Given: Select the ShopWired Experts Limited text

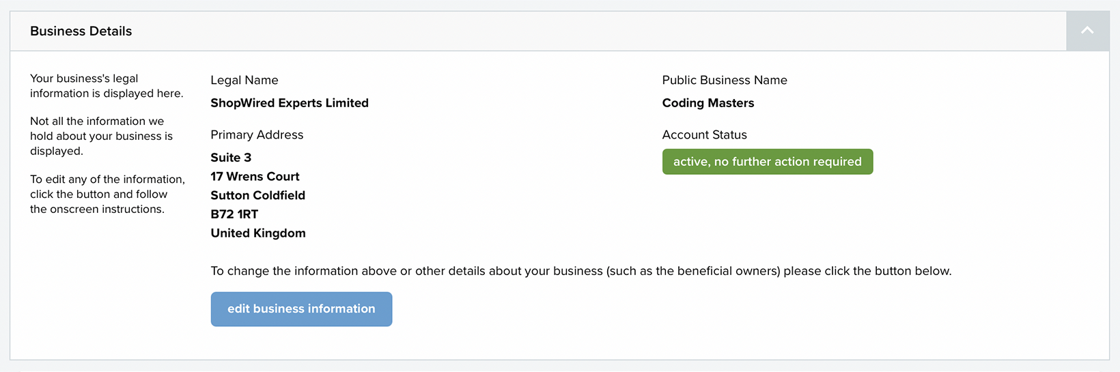Looking at the screenshot, I should click(x=290, y=103).
